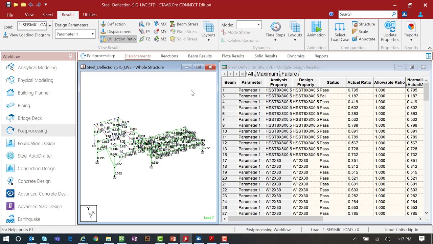433x244 pixels.
Task: Show Displacement result diagram
Action: coord(116,32)
